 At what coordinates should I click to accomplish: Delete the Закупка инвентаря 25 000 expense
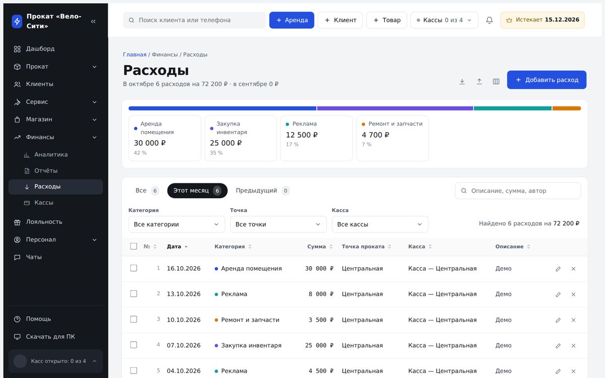pos(573,346)
